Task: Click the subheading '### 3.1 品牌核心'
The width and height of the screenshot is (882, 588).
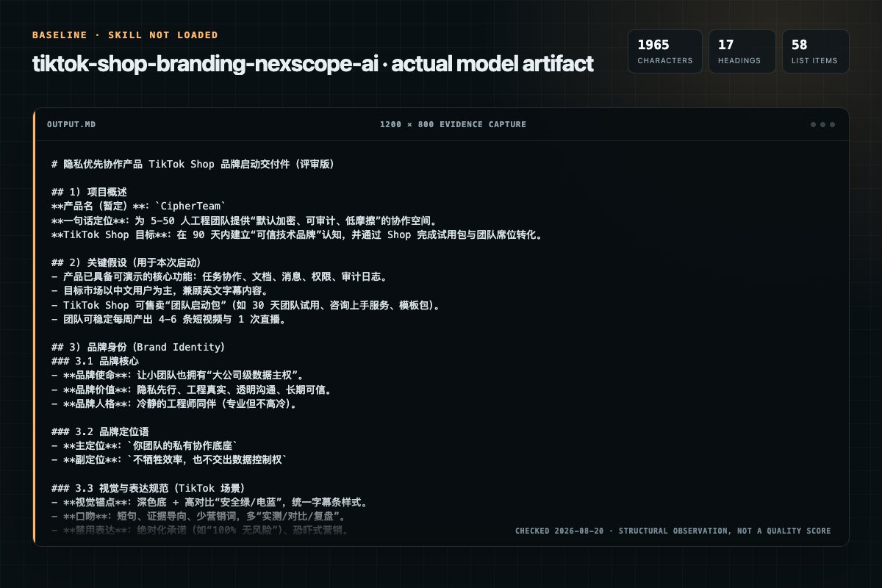Action: (96, 361)
